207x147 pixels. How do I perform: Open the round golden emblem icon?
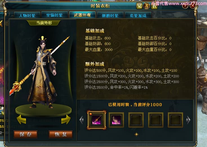[147, 6]
